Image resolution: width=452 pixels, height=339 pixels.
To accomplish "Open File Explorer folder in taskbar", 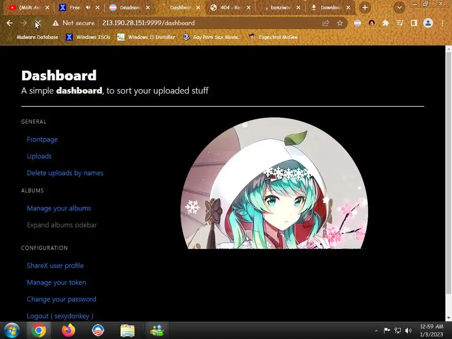I will coord(128,330).
